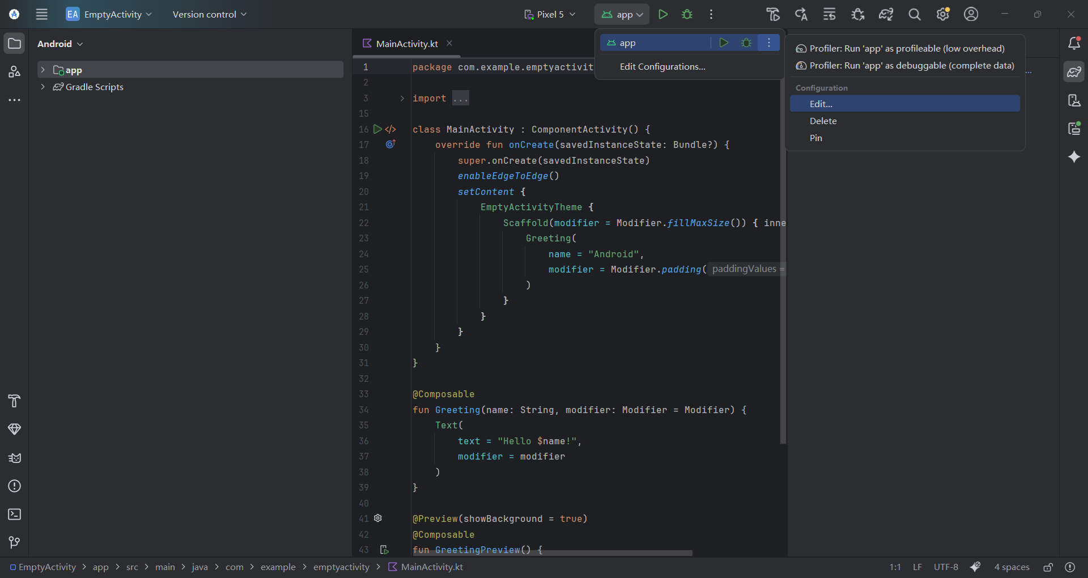Open the Gemini assistant star icon
The height and width of the screenshot is (578, 1088).
tap(1074, 157)
